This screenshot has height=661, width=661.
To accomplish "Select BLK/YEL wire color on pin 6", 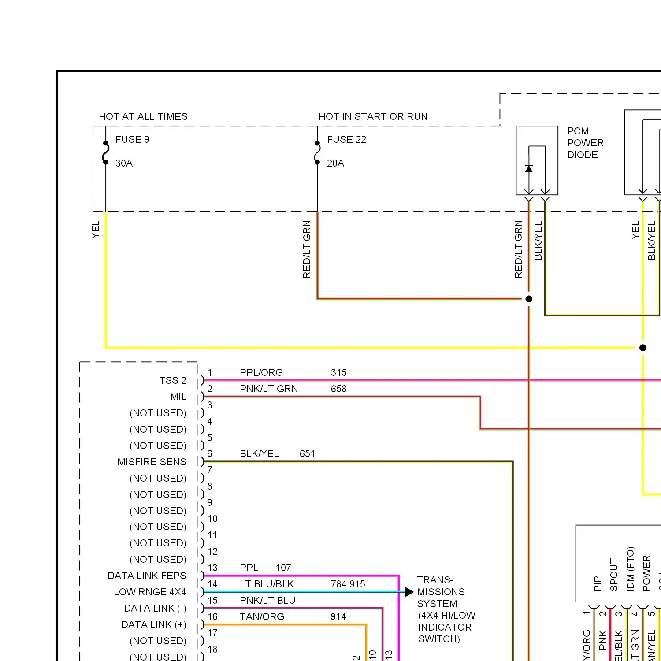I will coord(259,453).
